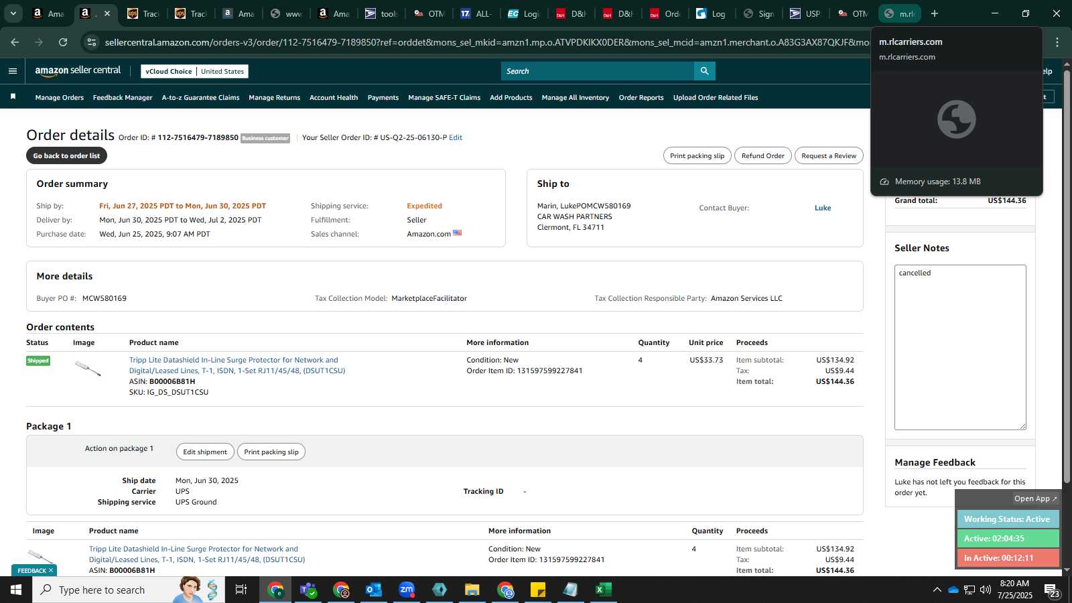The width and height of the screenshot is (1072, 603).
Task: Click the Edit shipment button
Action: (x=205, y=452)
